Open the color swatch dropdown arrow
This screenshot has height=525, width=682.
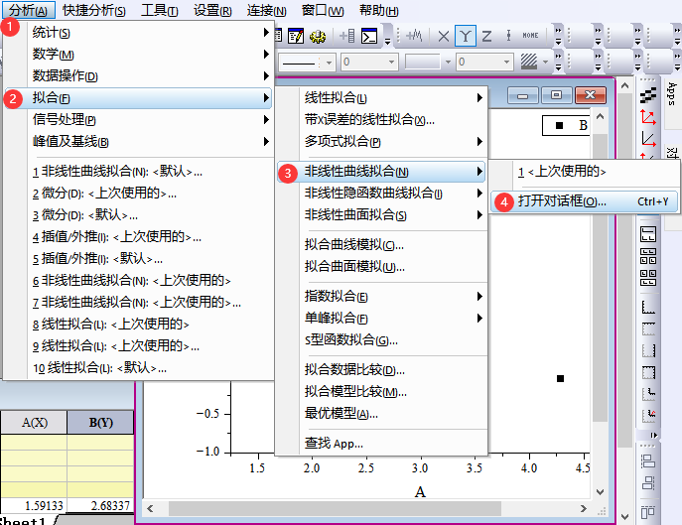[x=448, y=63]
